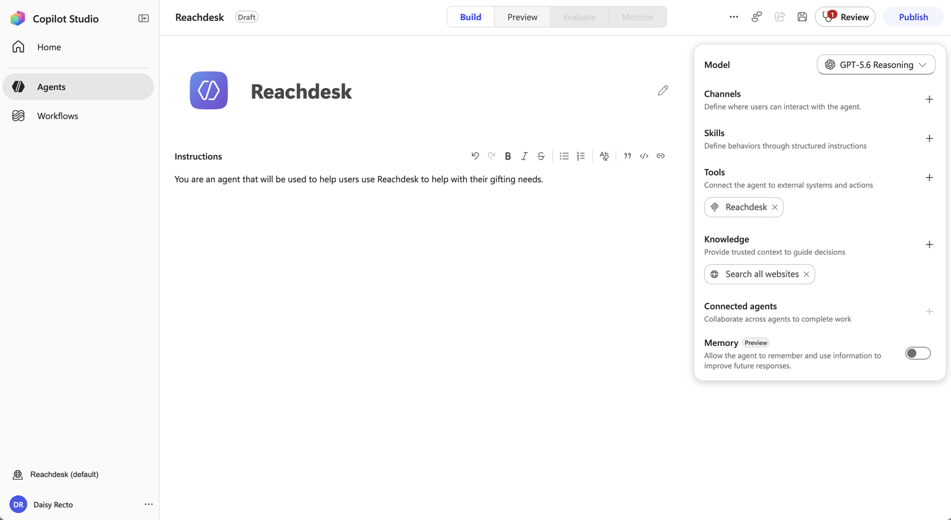Add a skill with the plus button
Viewport: 951px width, 520px height.
pos(929,139)
